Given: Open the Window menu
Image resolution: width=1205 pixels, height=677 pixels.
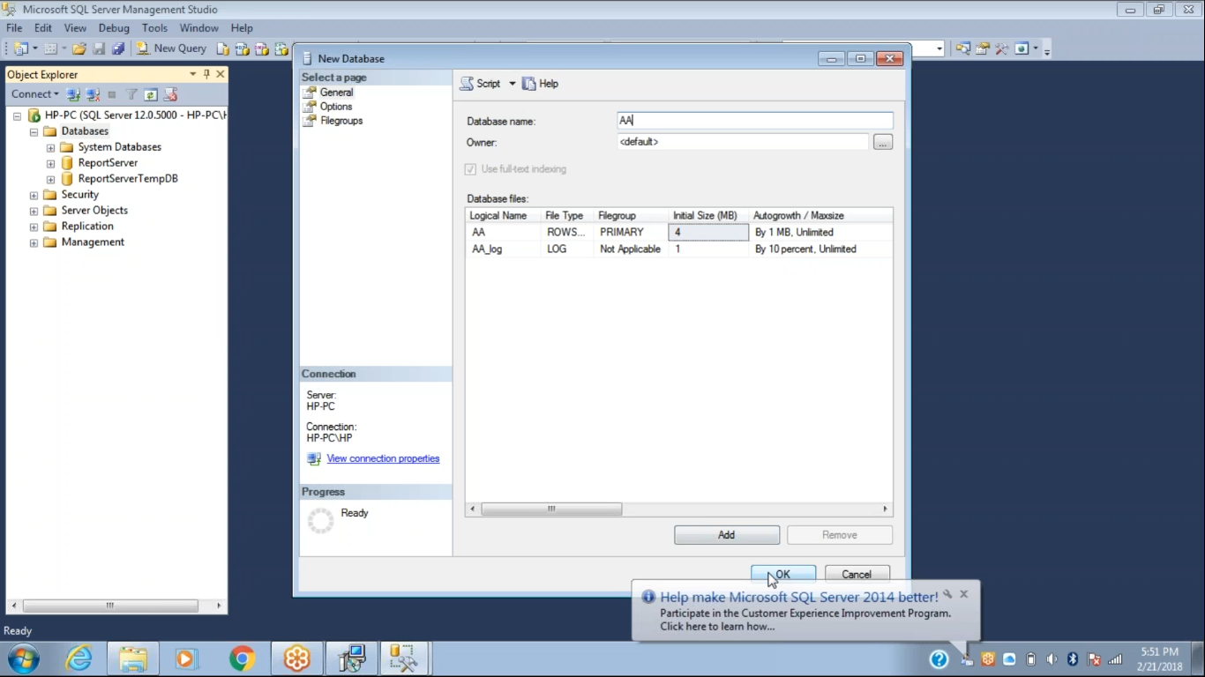Looking at the screenshot, I should click(x=199, y=28).
